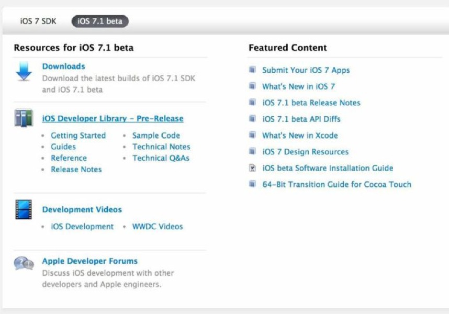Open the WWDC Videos link
449x314 pixels.
[158, 227]
